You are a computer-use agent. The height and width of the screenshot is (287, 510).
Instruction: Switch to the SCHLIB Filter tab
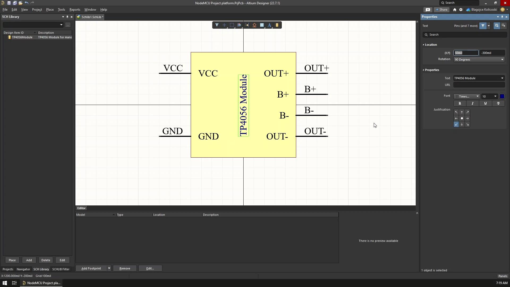click(x=61, y=269)
